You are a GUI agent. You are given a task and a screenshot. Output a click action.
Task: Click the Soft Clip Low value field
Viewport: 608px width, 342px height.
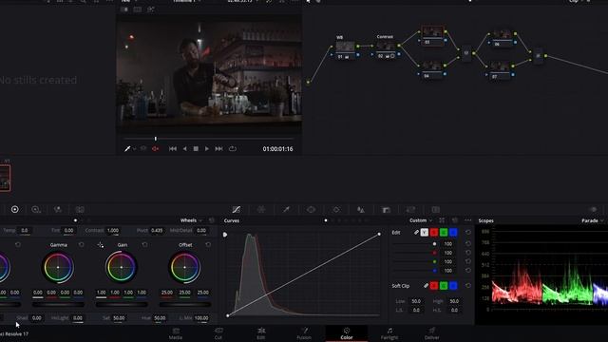416,301
